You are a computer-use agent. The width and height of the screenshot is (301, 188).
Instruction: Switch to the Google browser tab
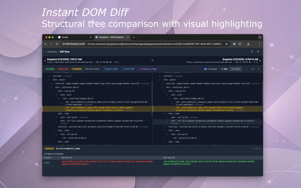pos(65,37)
